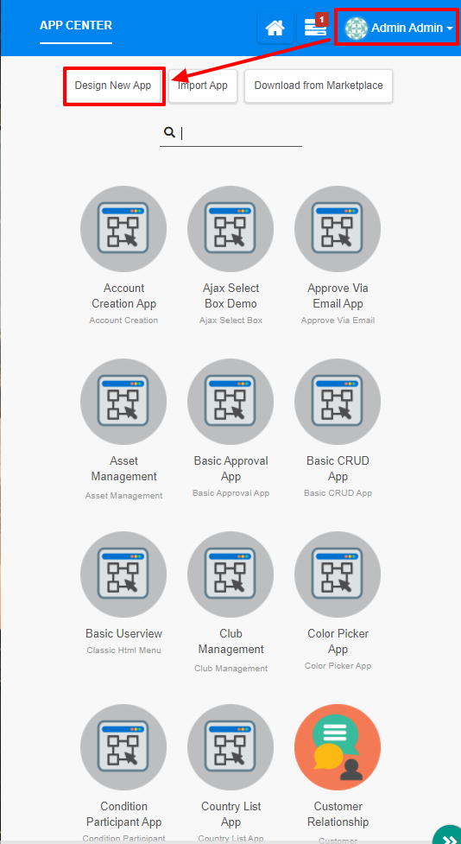This screenshot has height=844, width=461.
Task: Open the Home icon in header
Action: click(x=275, y=28)
